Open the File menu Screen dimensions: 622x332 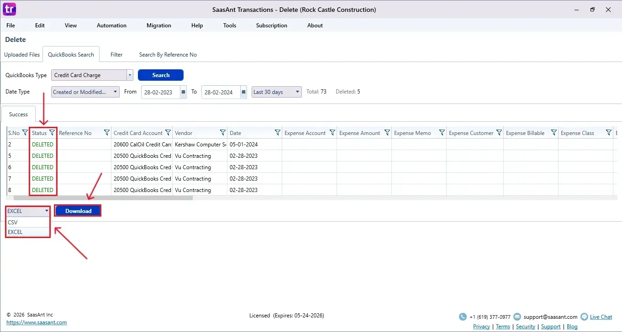click(x=11, y=26)
